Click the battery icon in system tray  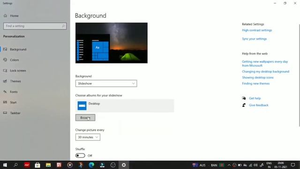pyautogui.click(x=240, y=165)
